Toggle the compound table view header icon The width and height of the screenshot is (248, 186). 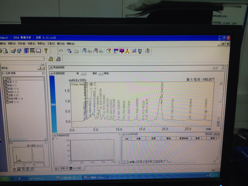tap(124, 134)
